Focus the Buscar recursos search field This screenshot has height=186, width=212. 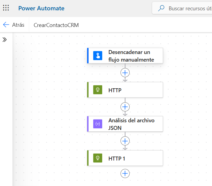tap(182, 8)
